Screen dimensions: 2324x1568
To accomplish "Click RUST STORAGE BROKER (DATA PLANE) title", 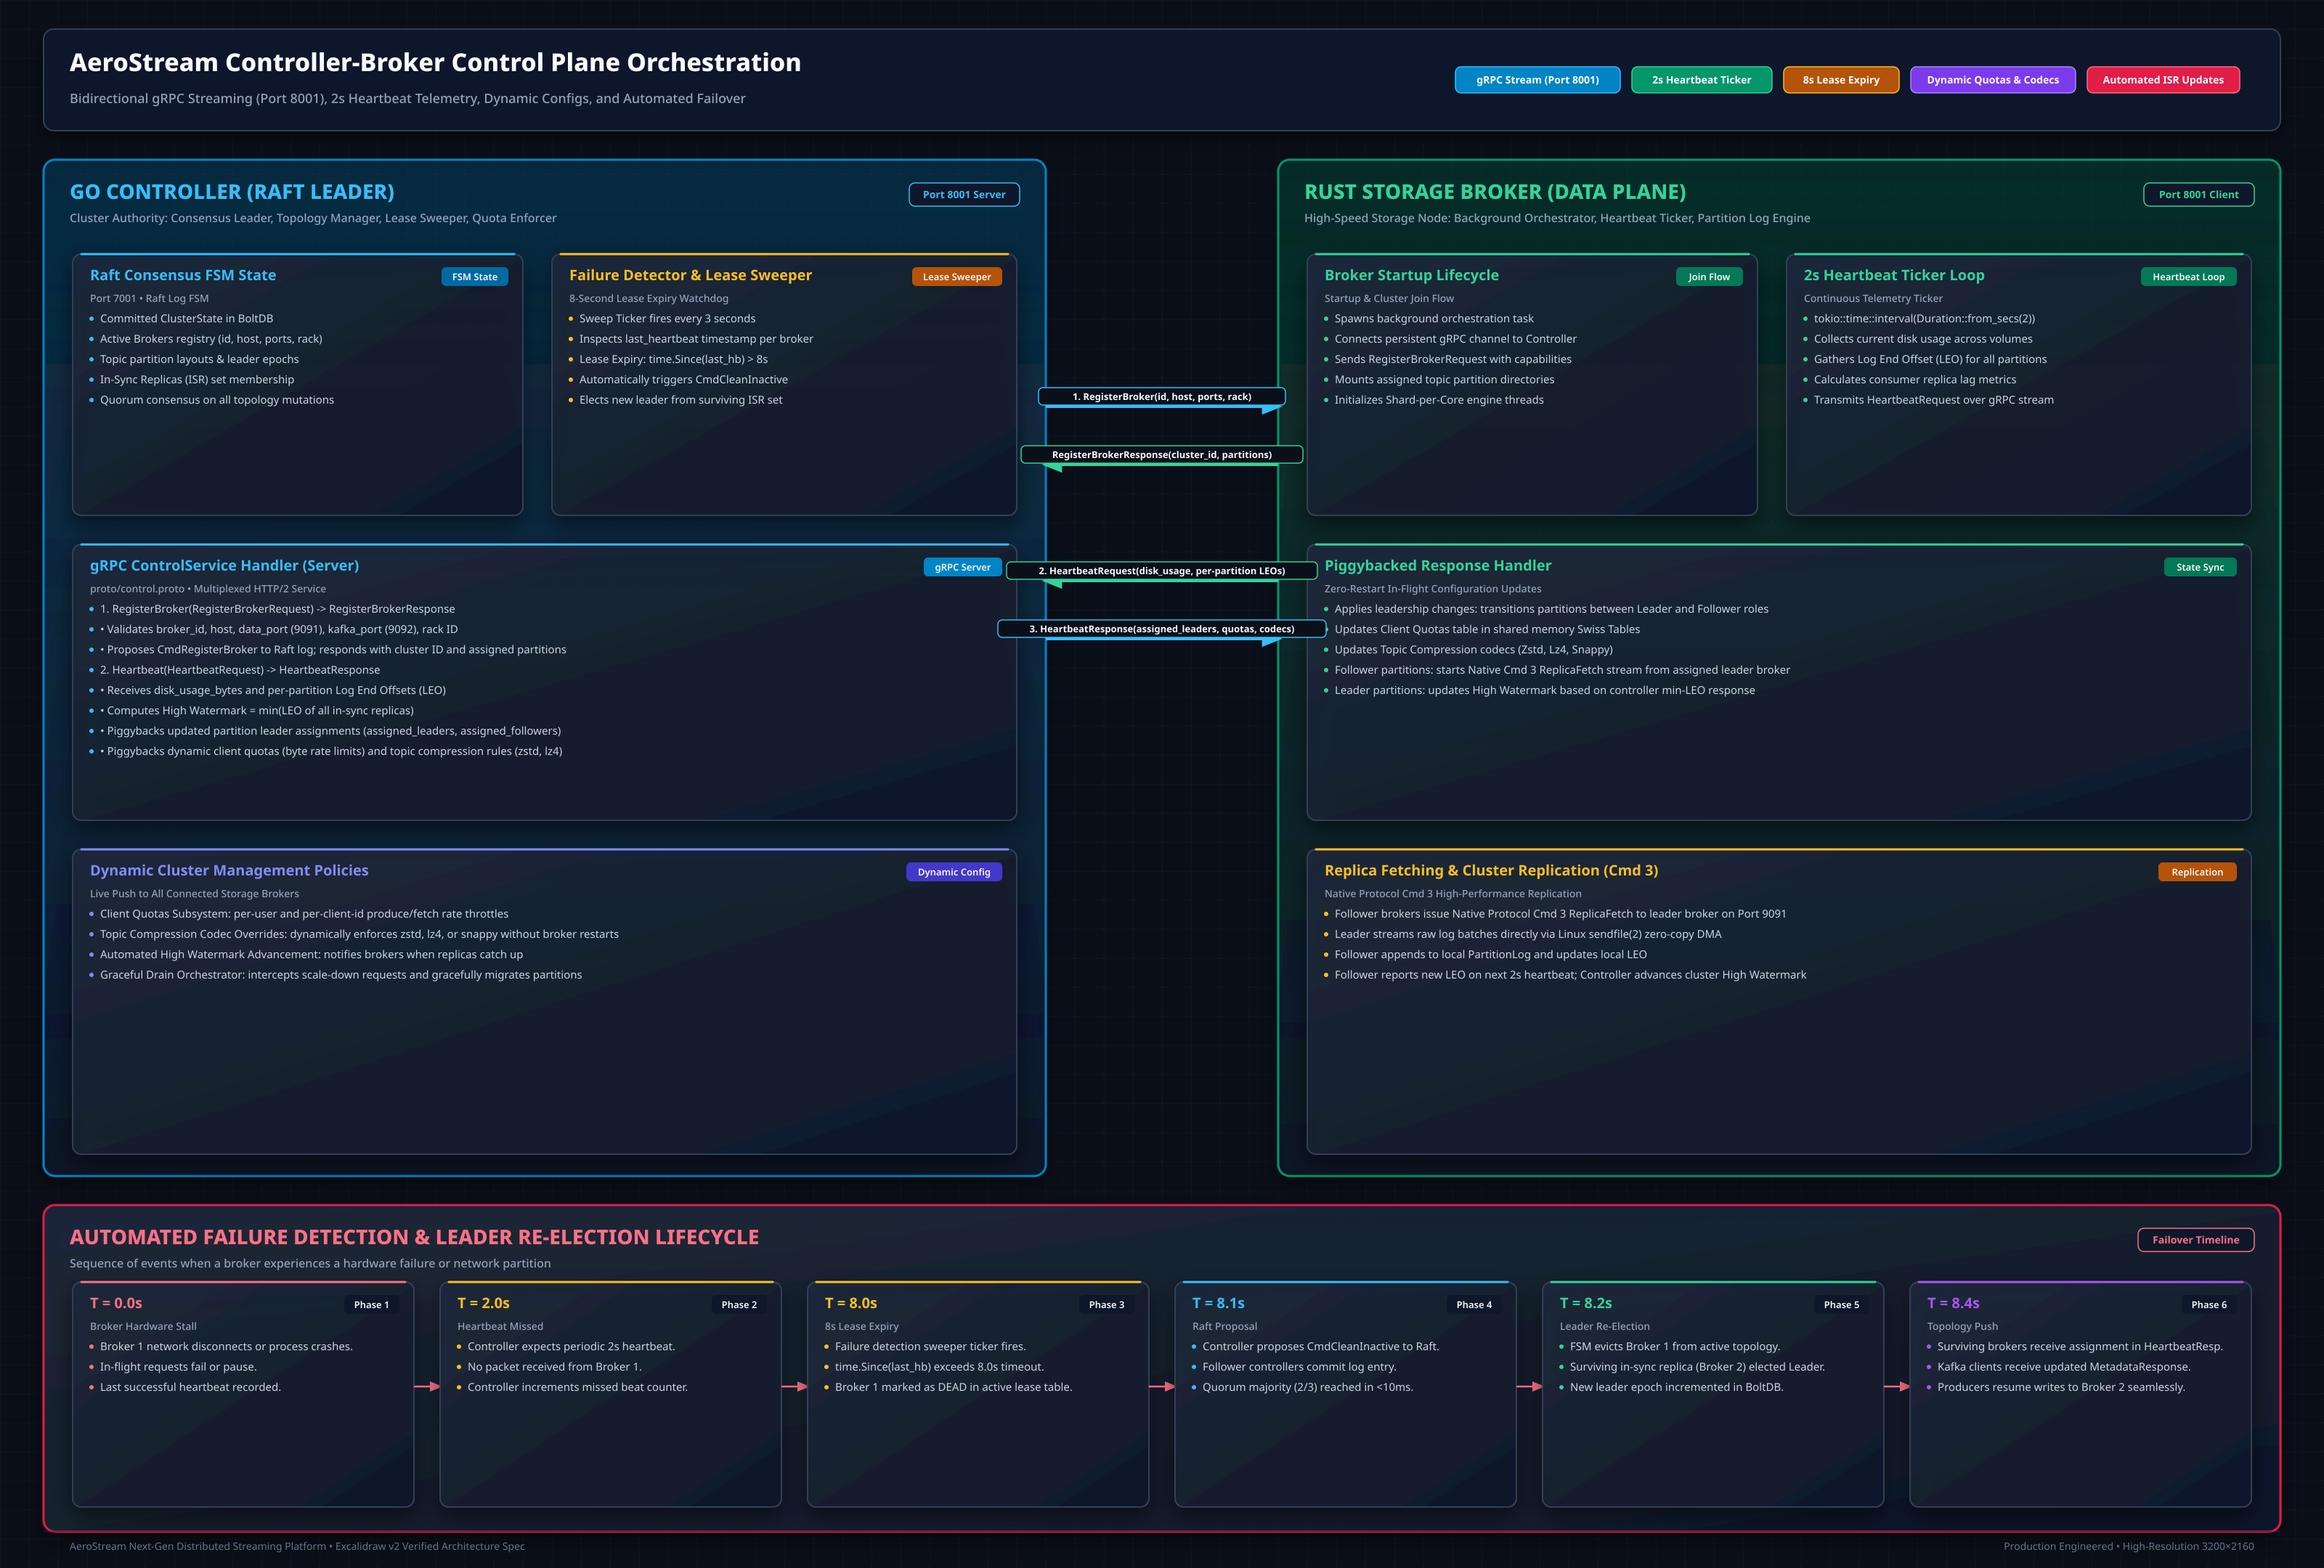I will [1494, 192].
